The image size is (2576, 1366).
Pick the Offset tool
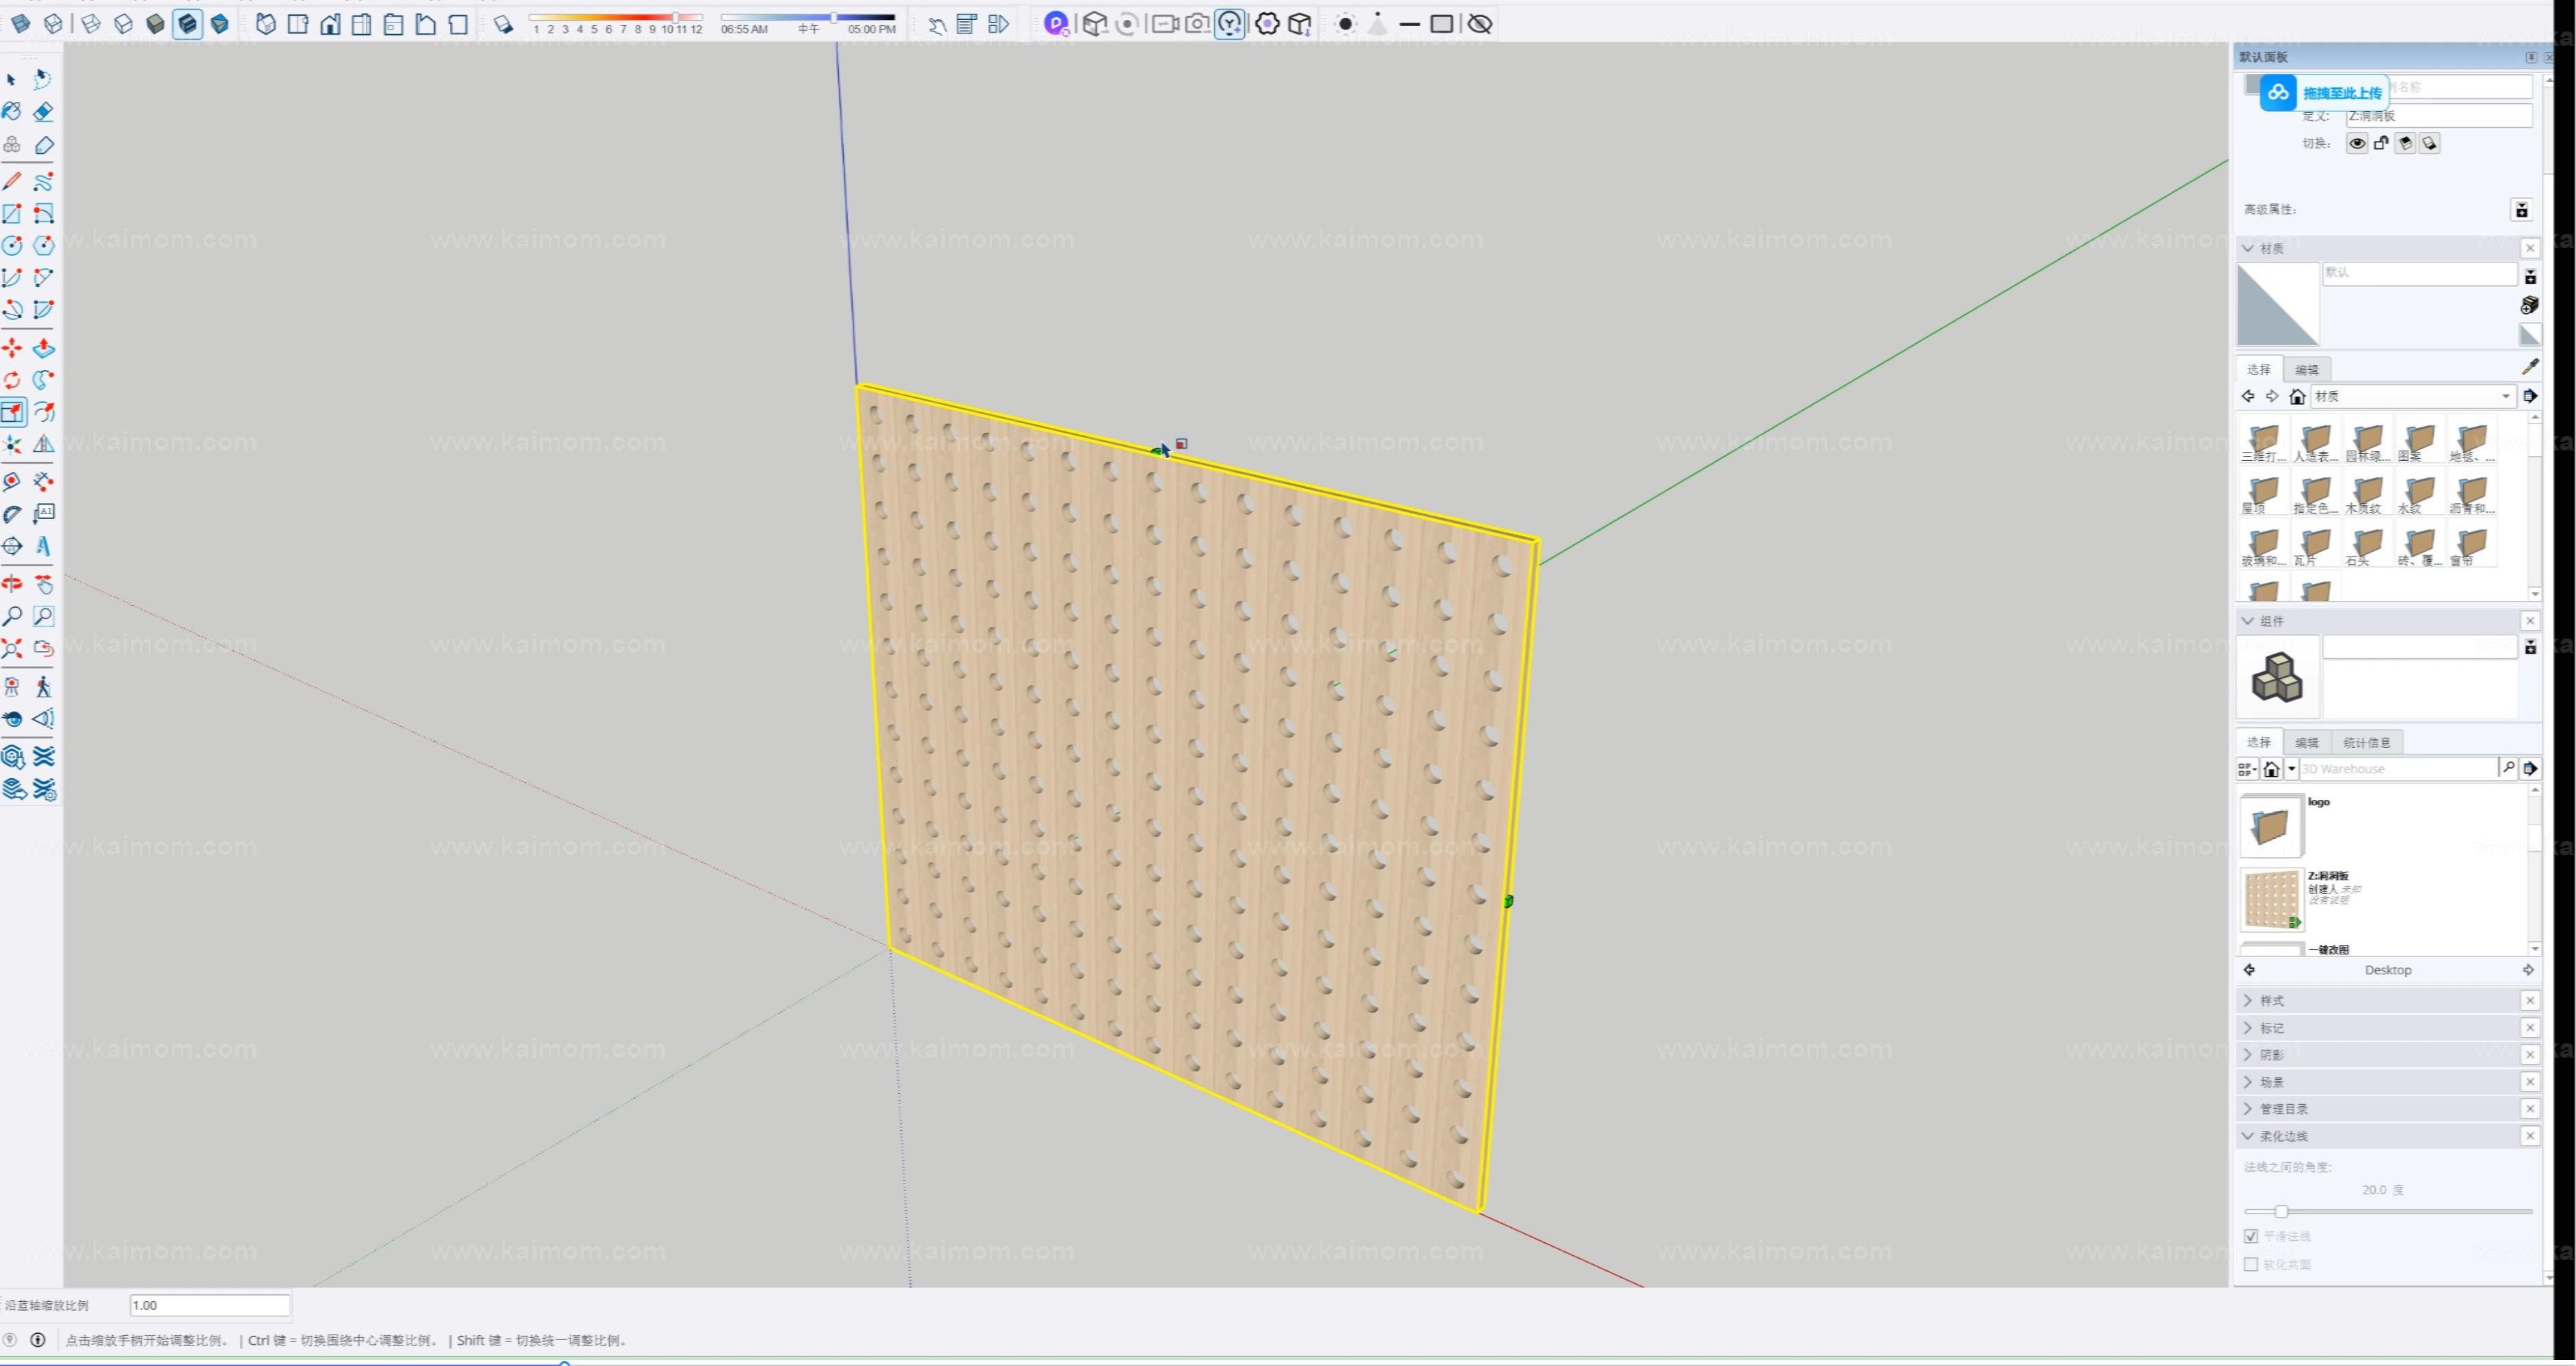[43, 412]
